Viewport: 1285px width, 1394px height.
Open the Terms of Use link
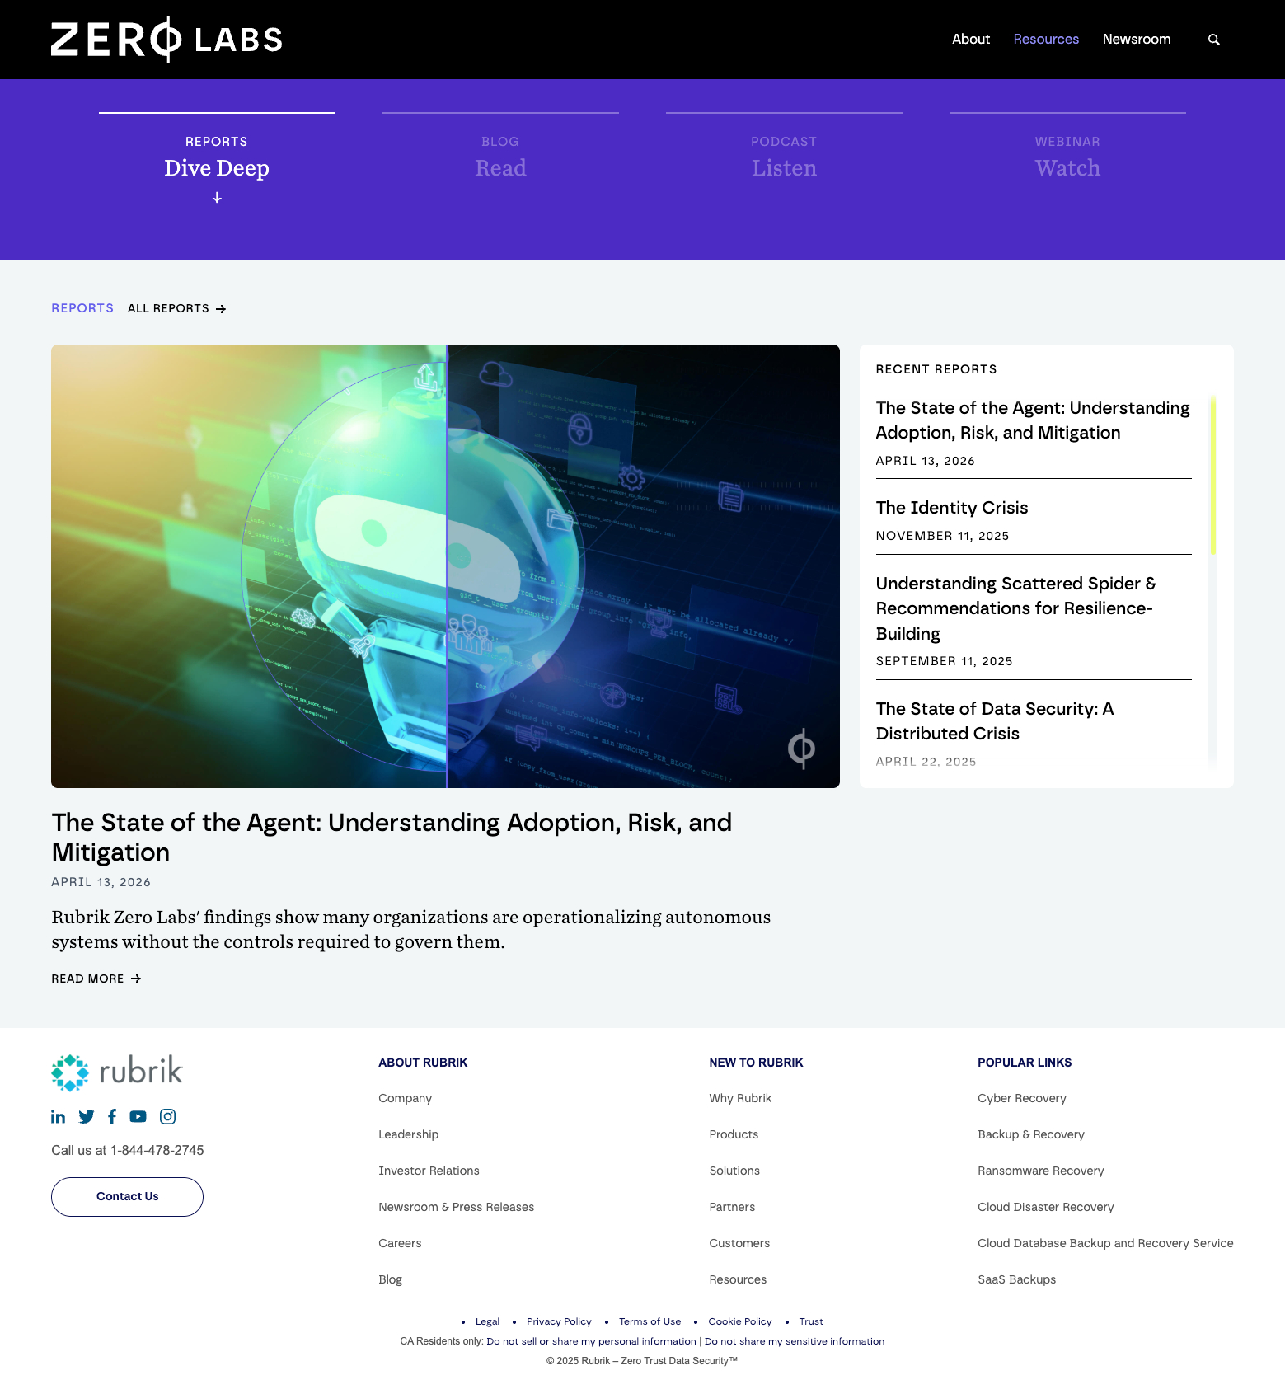(650, 1321)
